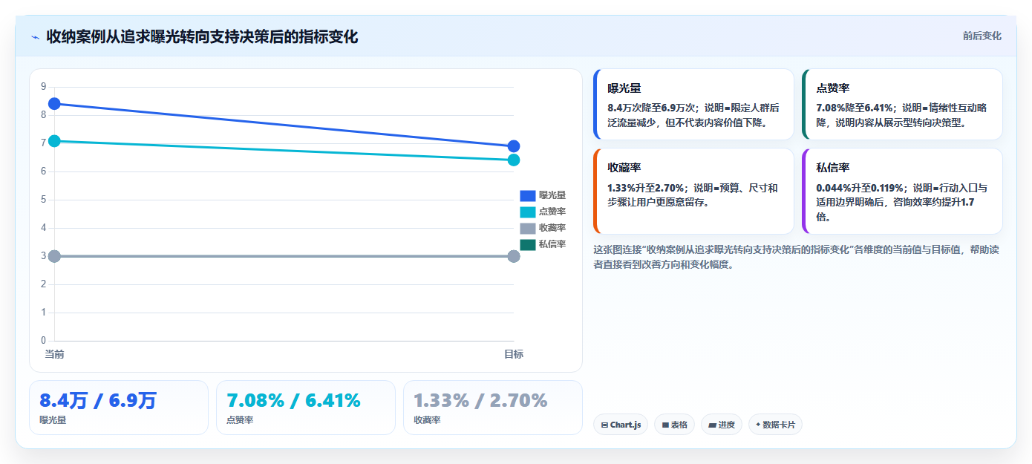Open the 点赞率 explanation card
The width and height of the screenshot is (1032, 464).
click(x=902, y=105)
